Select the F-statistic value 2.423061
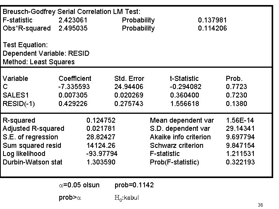This screenshot has width=279, height=209. (73, 20)
